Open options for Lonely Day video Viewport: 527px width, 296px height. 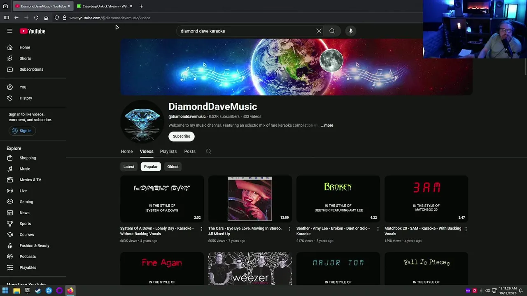coord(202,229)
